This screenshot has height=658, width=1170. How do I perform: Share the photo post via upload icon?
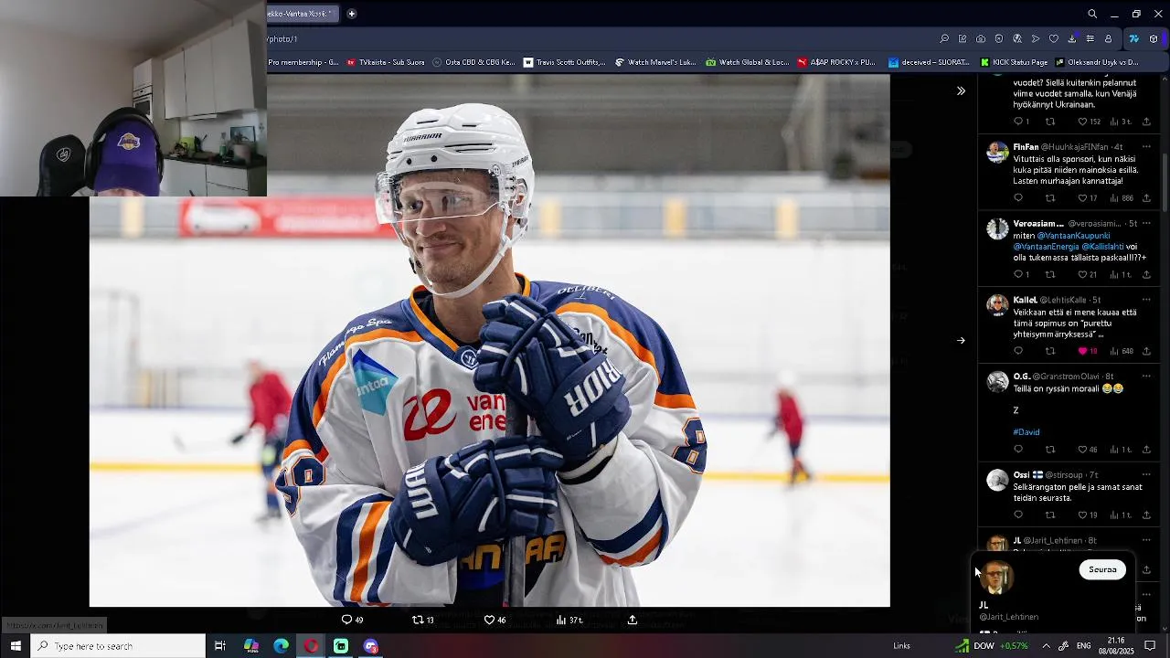(632, 620)
